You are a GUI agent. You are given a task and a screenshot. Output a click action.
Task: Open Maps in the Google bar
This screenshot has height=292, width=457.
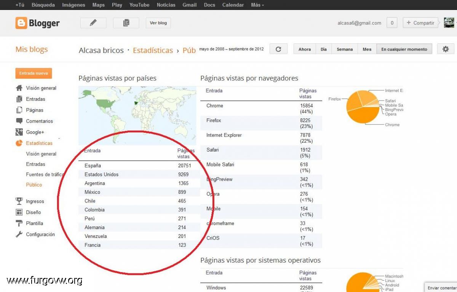pyautogui.click(x=98, y=5)
